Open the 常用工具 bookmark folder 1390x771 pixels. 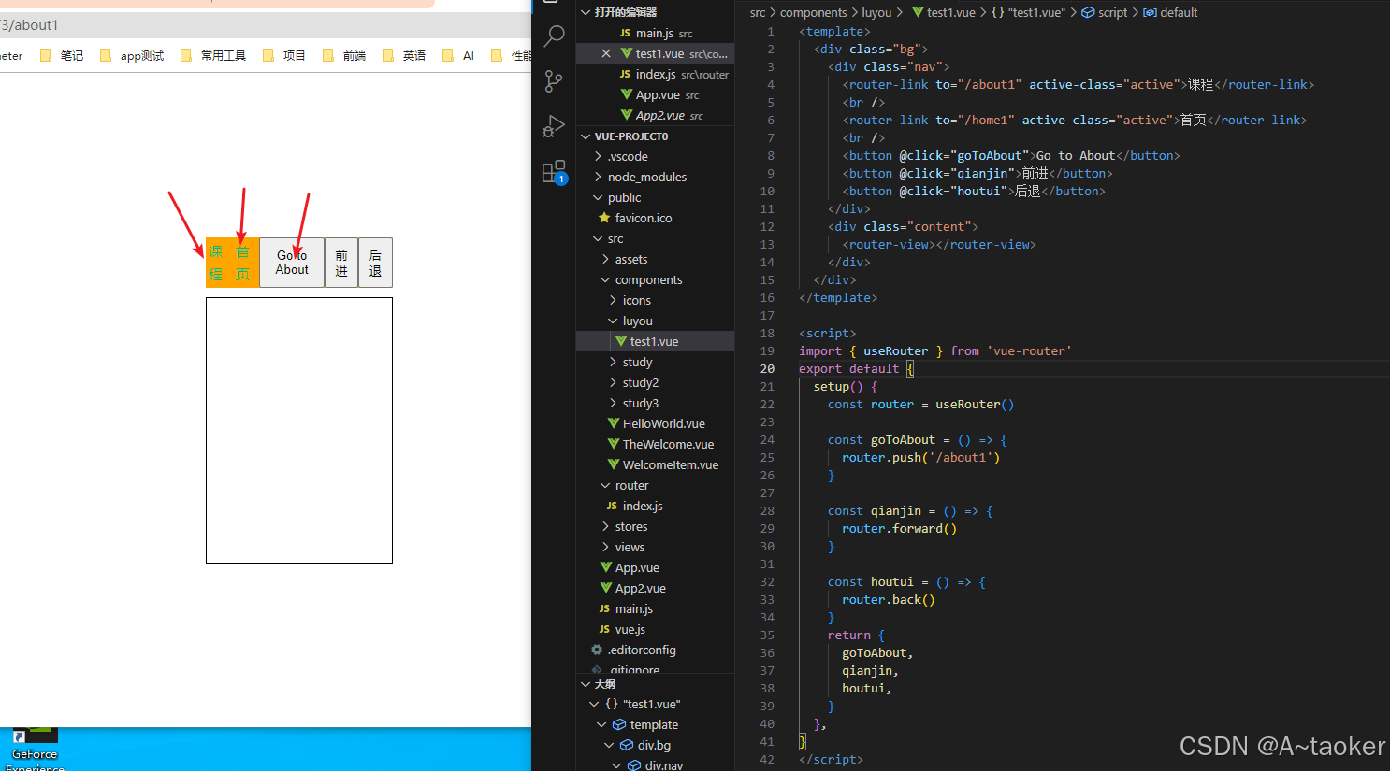(213, 55)
